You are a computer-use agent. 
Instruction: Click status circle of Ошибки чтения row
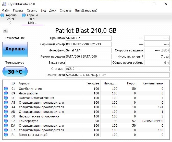pyautogui.click(x=6, y=89)
